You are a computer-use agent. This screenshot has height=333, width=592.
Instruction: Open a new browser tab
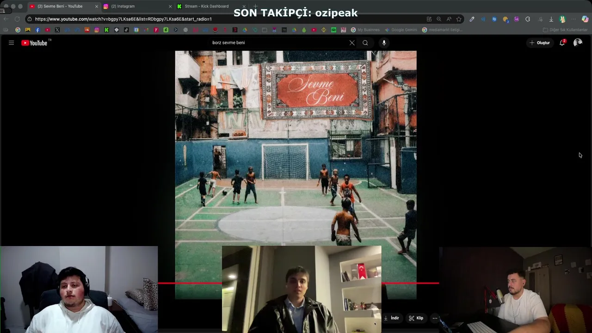255,6
